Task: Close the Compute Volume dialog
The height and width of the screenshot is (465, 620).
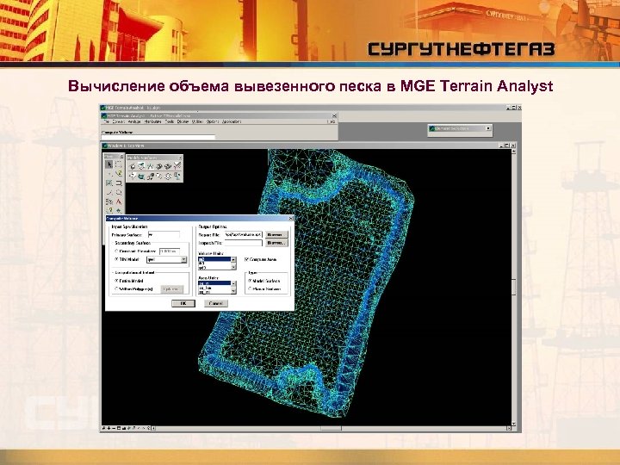Action: click(291, 218)
